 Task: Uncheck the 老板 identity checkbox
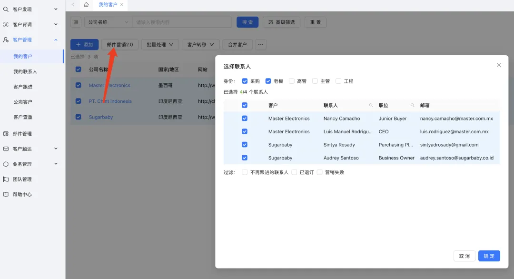(x=267, y=81)
